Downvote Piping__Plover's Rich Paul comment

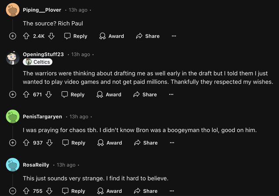[x=51, y=36]
